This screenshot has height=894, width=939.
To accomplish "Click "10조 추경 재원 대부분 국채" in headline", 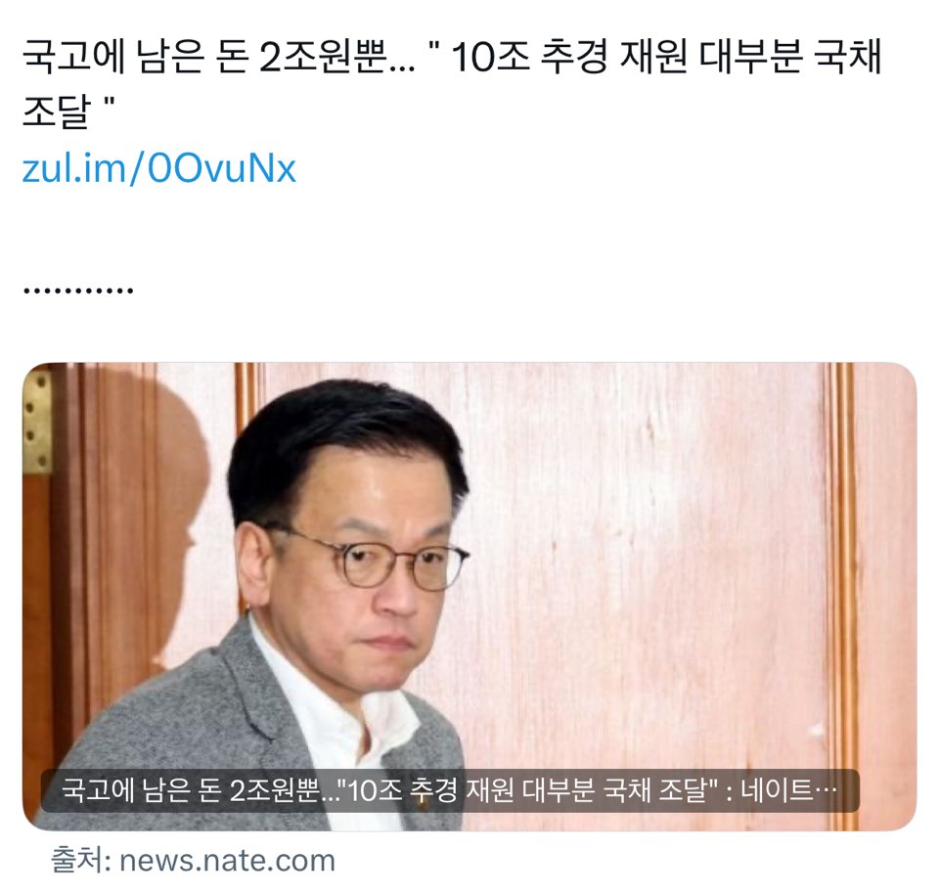I will pyautogui.click(x=667, y=58).
